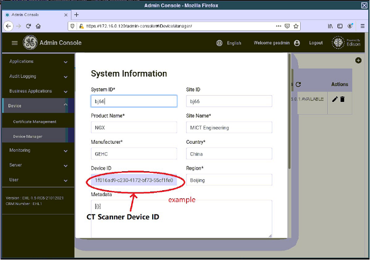This screenshot has height=260, width=370.
Task: Open the hamburger navigation menu
Action: pos(14,43)
